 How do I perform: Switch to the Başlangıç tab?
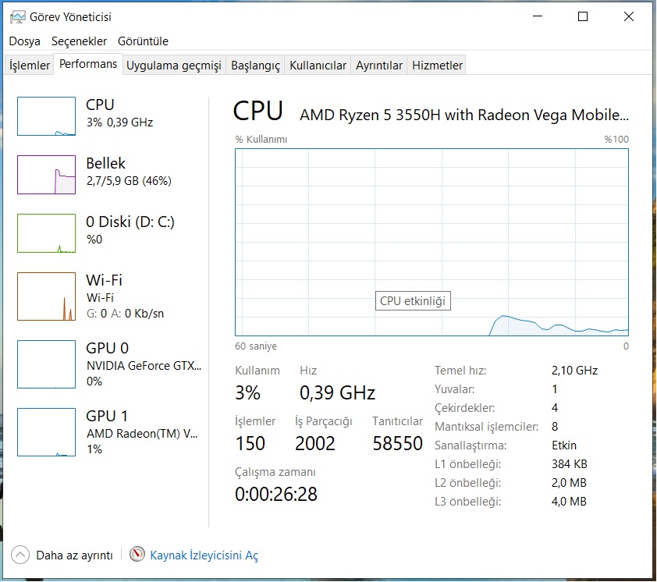[255, 66]
